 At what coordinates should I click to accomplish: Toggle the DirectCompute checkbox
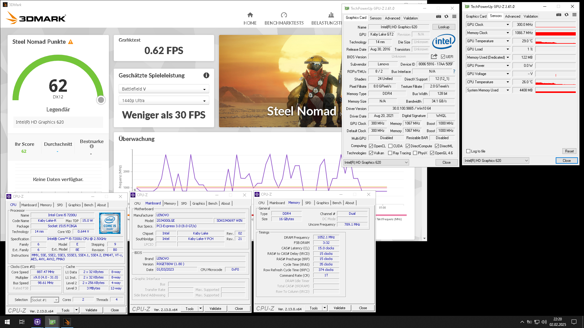tap(408, 146)
